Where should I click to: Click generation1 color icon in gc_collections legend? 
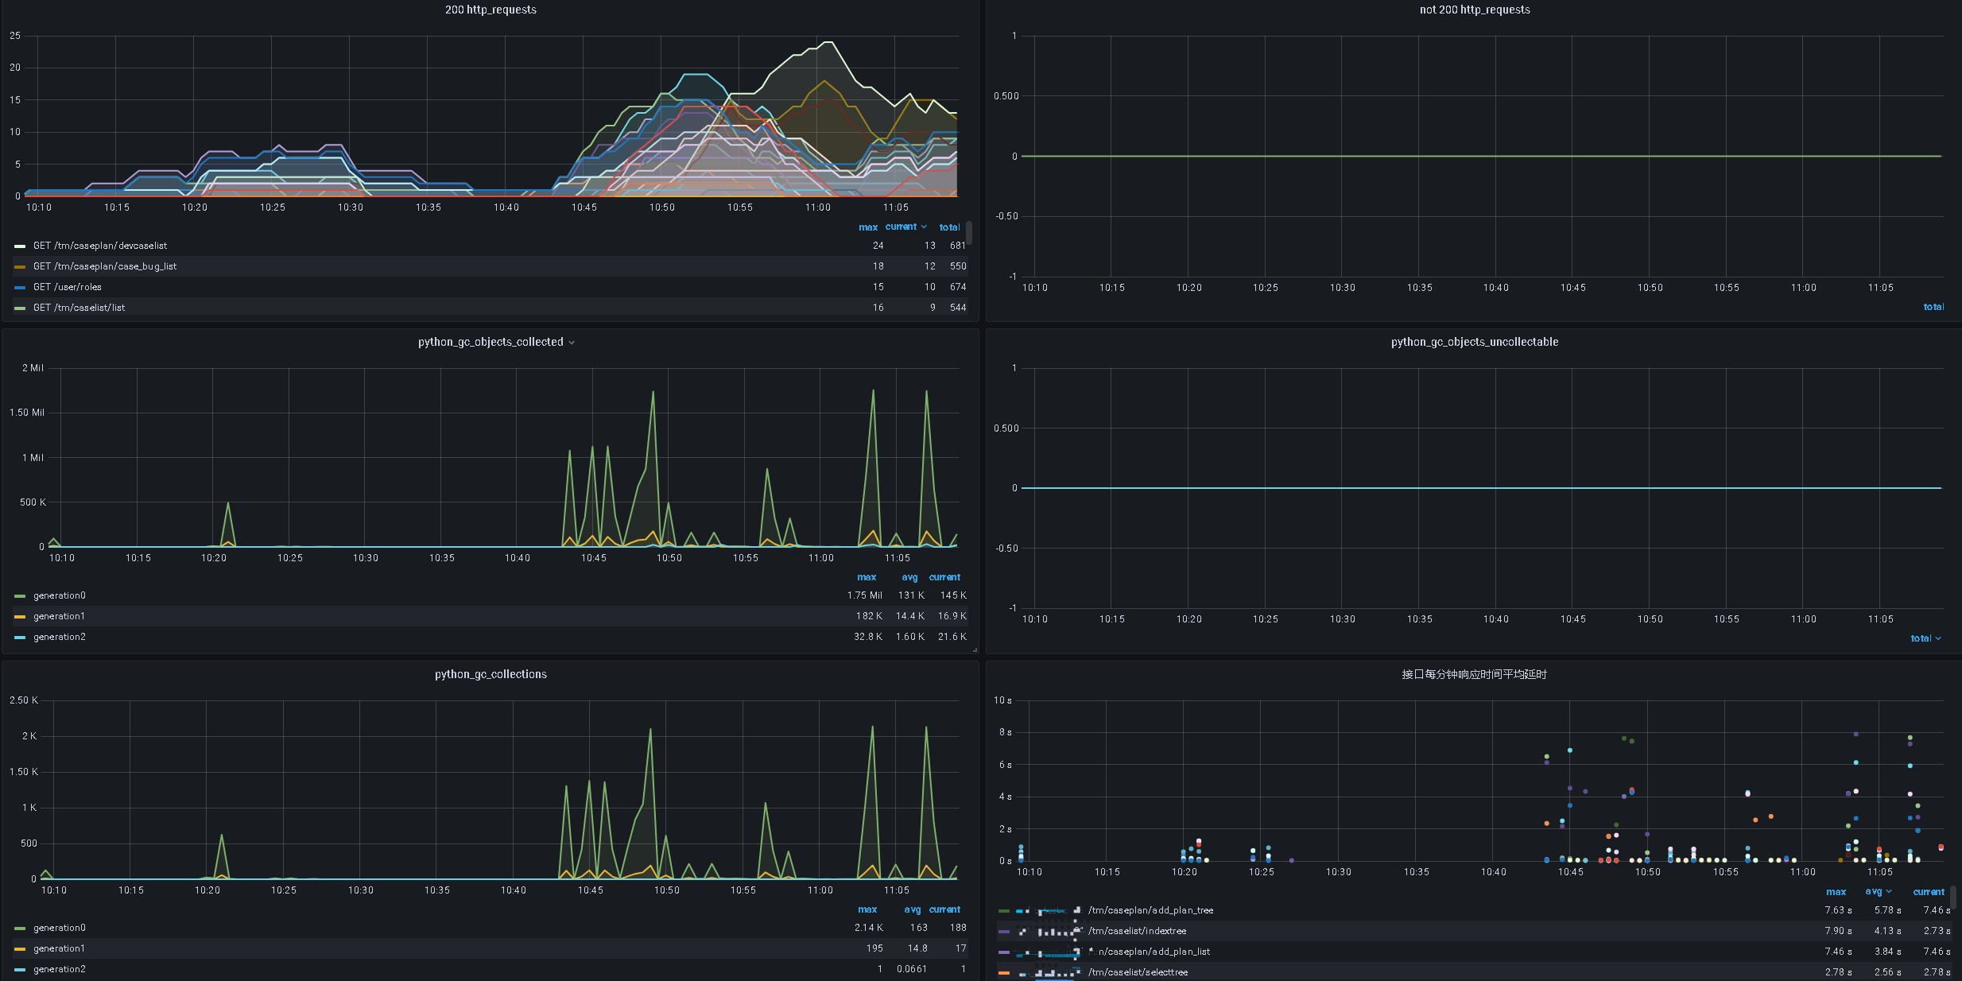coord(20,949)
